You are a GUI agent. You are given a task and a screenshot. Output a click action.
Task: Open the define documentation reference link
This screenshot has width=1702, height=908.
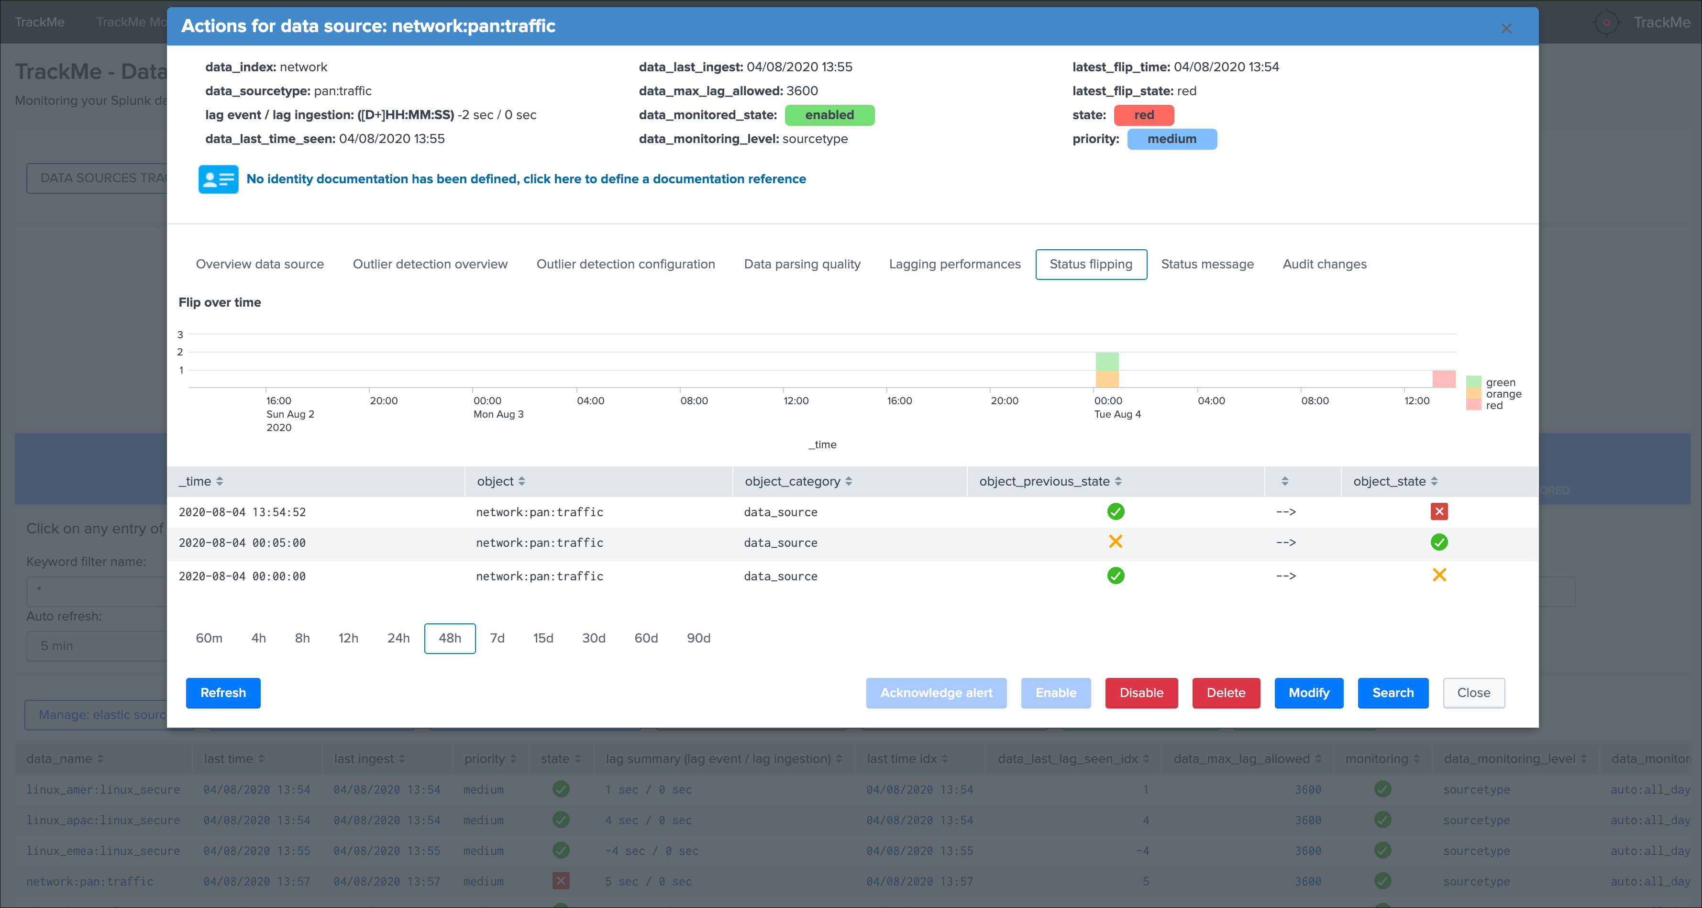pos(526,179)
